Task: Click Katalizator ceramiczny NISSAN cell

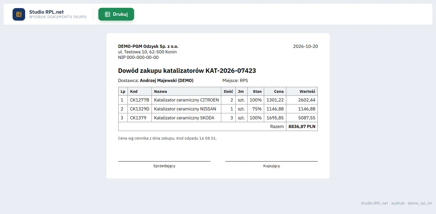Action: 186,109
